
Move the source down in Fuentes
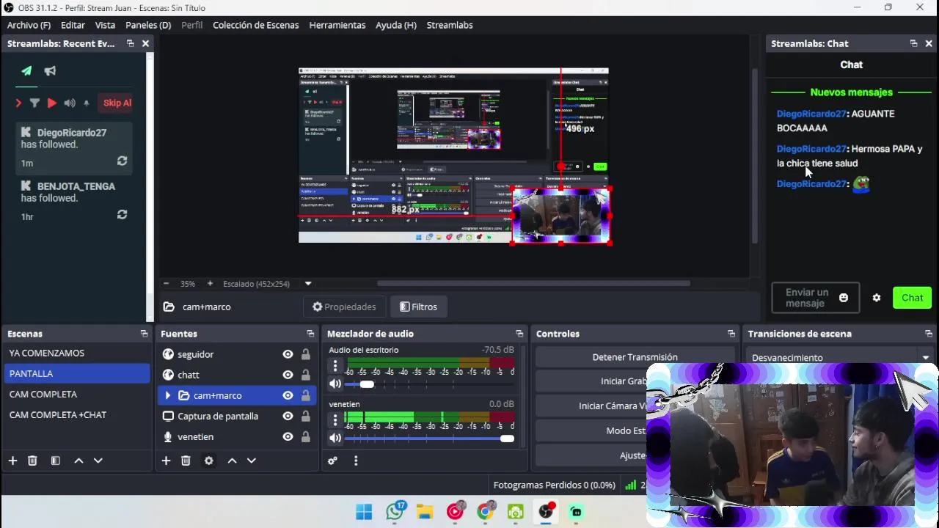coord(251,461)
